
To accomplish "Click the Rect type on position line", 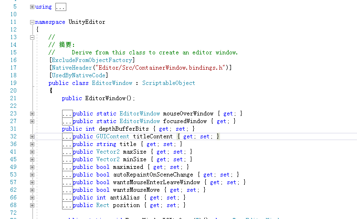I will (103, 205).
